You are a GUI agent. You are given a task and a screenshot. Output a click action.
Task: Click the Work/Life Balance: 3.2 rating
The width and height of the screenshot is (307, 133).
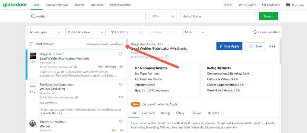(x=223, y=90)
